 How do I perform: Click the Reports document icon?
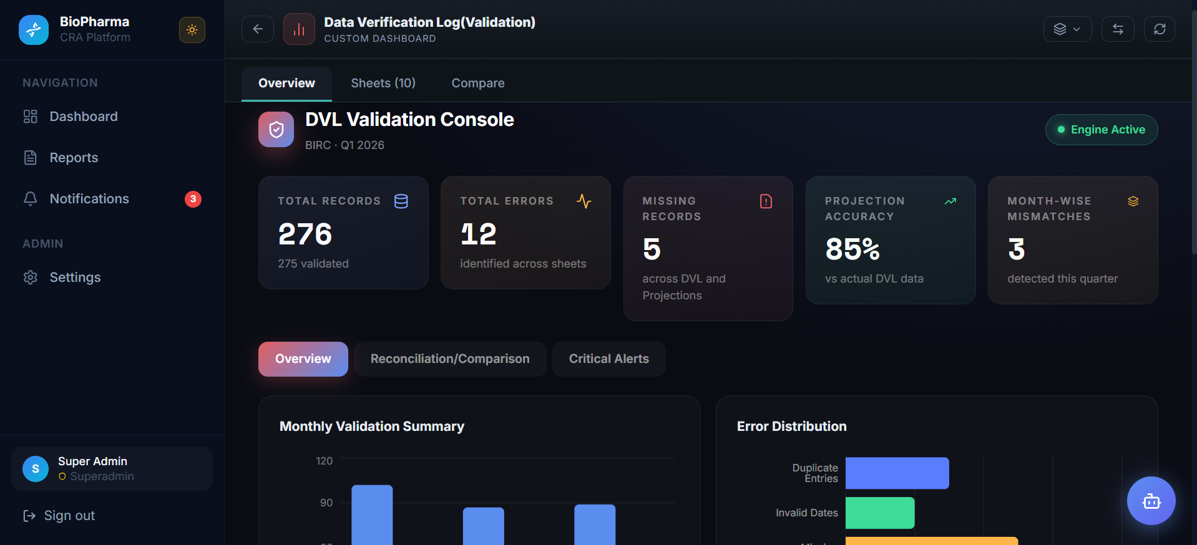pos(31,158)
